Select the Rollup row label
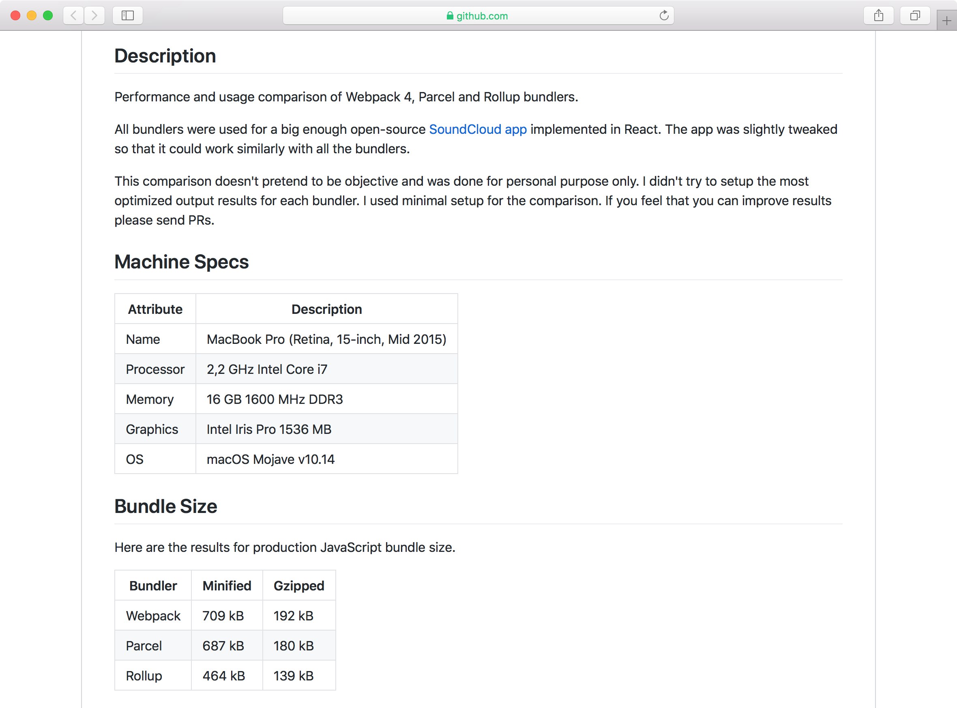Viewport: 957px width, 708px height. (153, 676)
